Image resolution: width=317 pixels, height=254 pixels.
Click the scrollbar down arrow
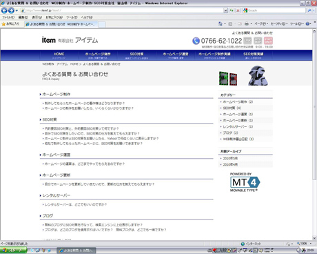click(314, 238)
